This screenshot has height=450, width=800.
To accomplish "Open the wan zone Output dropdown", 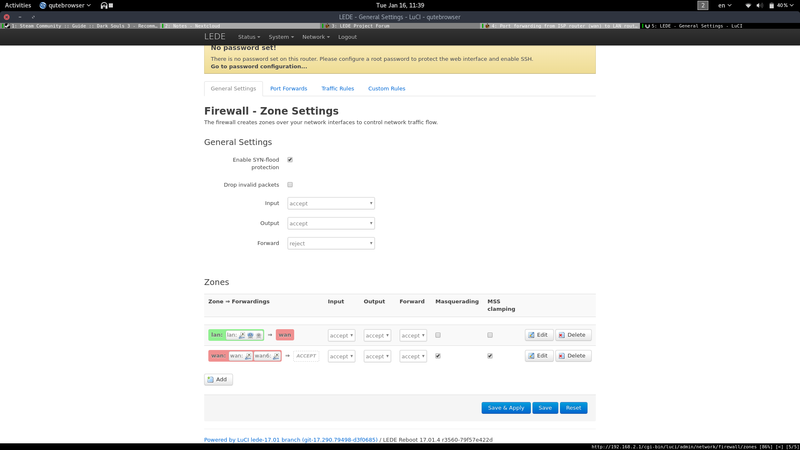I will coord(377,356).
